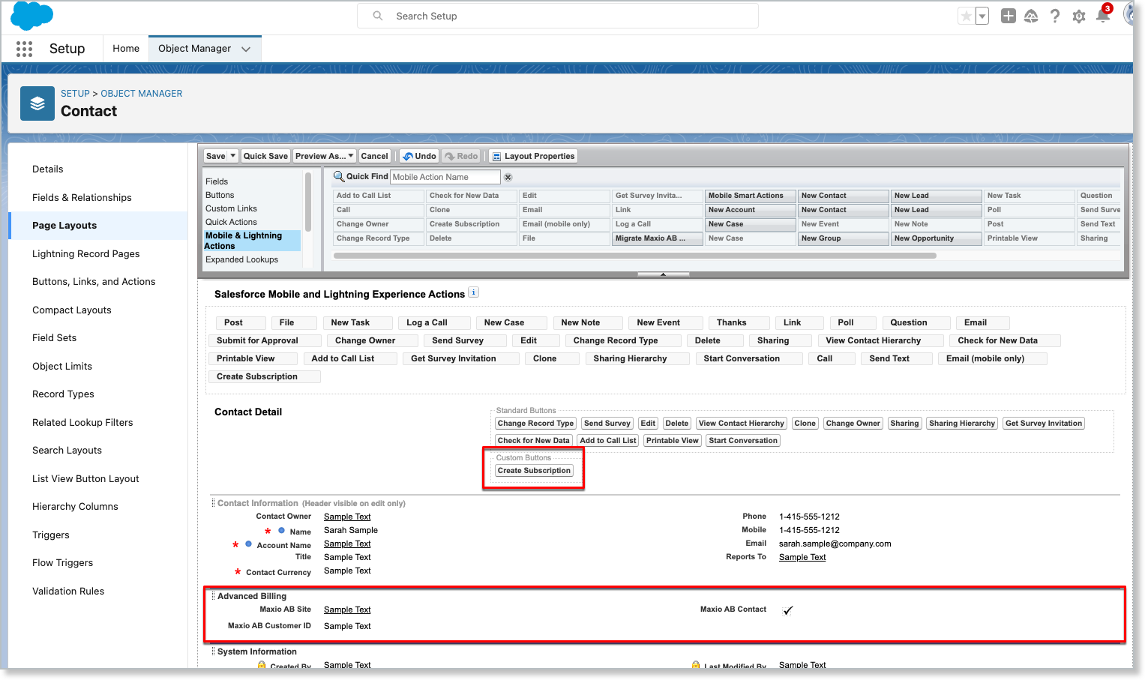Expand the Preview As dropdown
The width and height of the screenshot is (1145, 680).
(x=349, y=156)
